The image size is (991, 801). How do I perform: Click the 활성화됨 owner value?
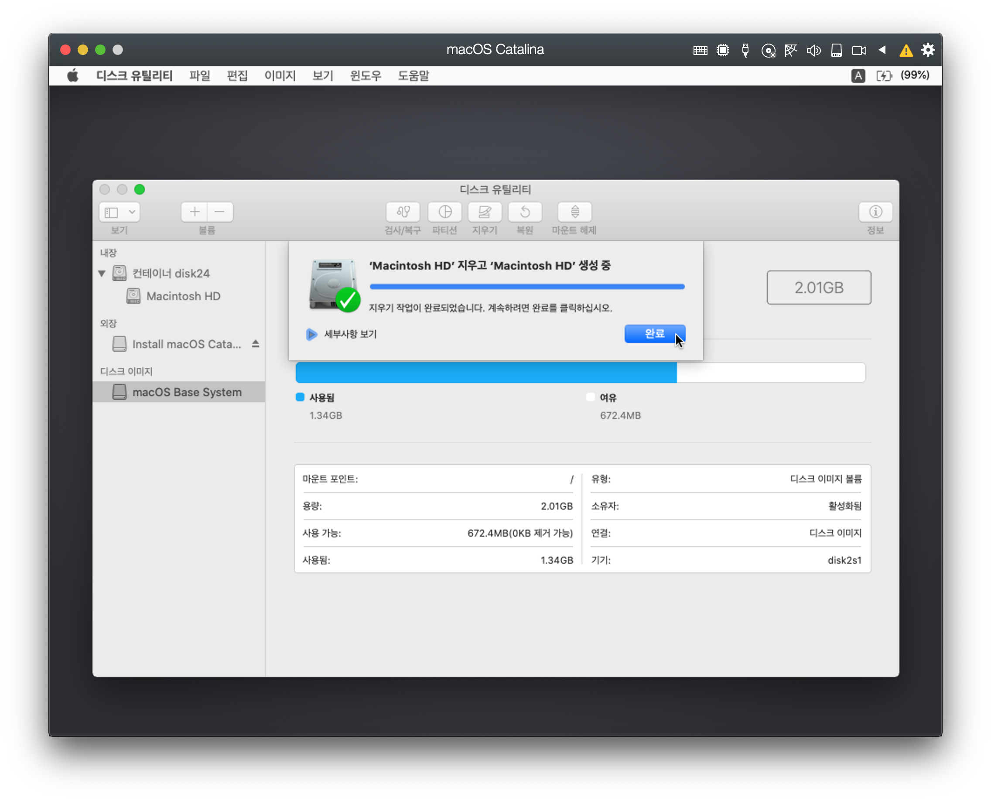click(x=845, y=506)
